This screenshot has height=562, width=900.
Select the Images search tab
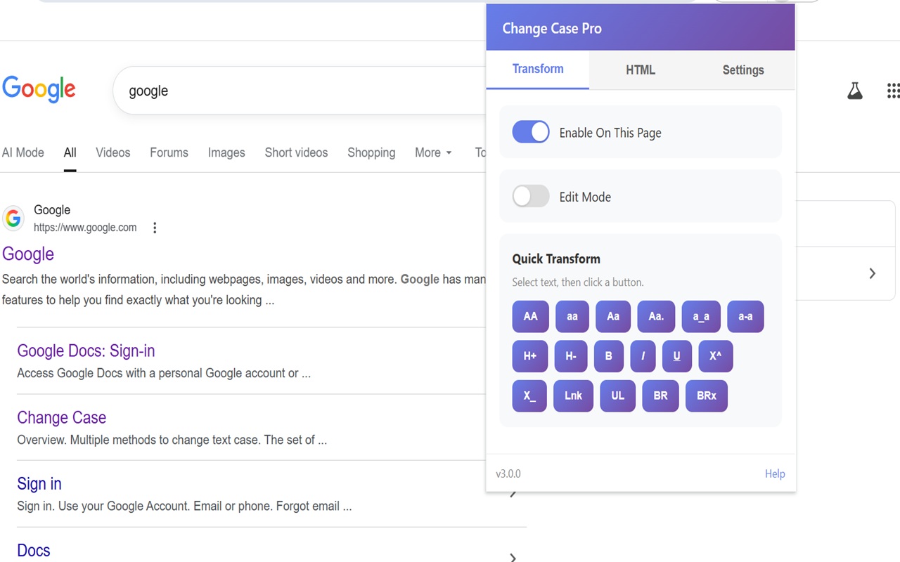(226, 152)
